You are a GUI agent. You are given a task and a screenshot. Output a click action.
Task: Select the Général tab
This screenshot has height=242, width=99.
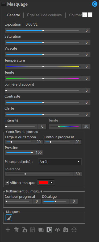click(x=13, y=15)
